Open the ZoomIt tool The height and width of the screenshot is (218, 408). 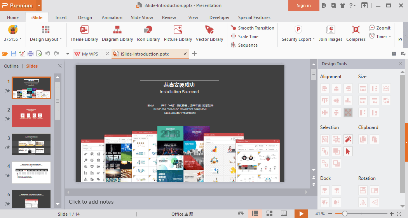pos(380,28)
